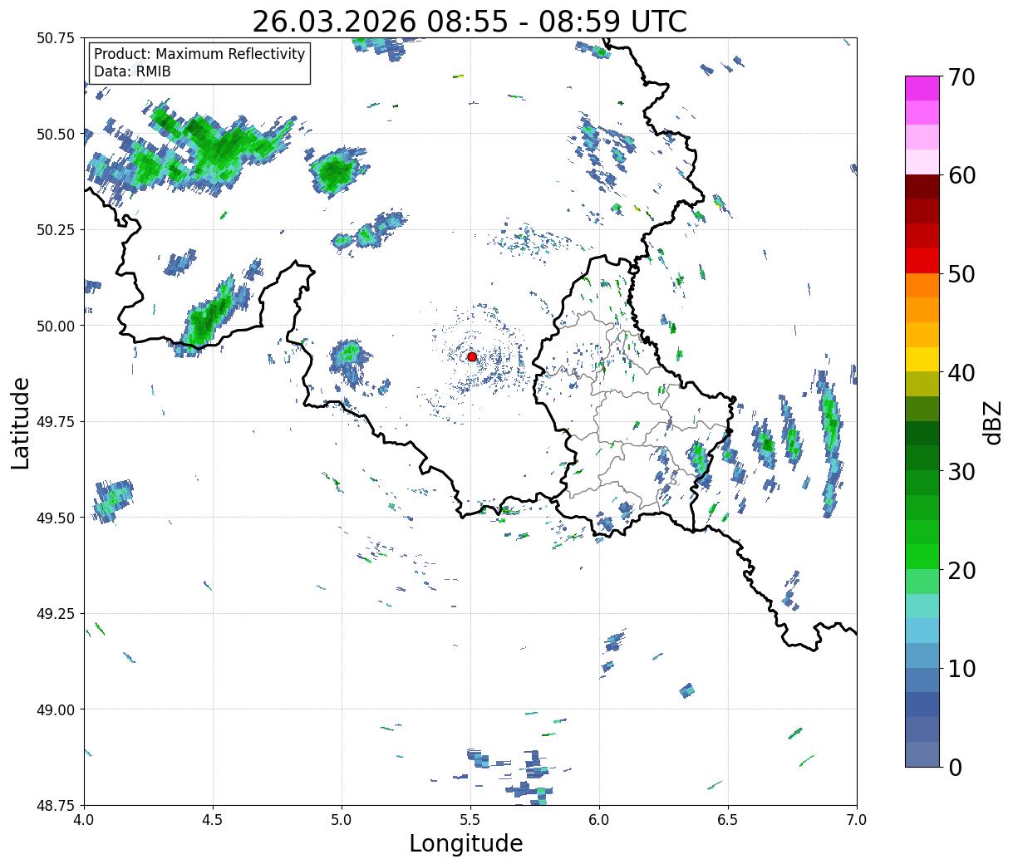Image resolution: width=1013 pixels, height=864 pixels.
Task: Click the latitude tick label 50.75
Action: pos(56,38)
